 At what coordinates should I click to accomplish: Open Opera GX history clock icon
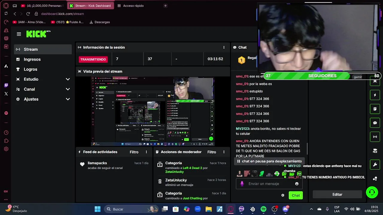[6, 133]
